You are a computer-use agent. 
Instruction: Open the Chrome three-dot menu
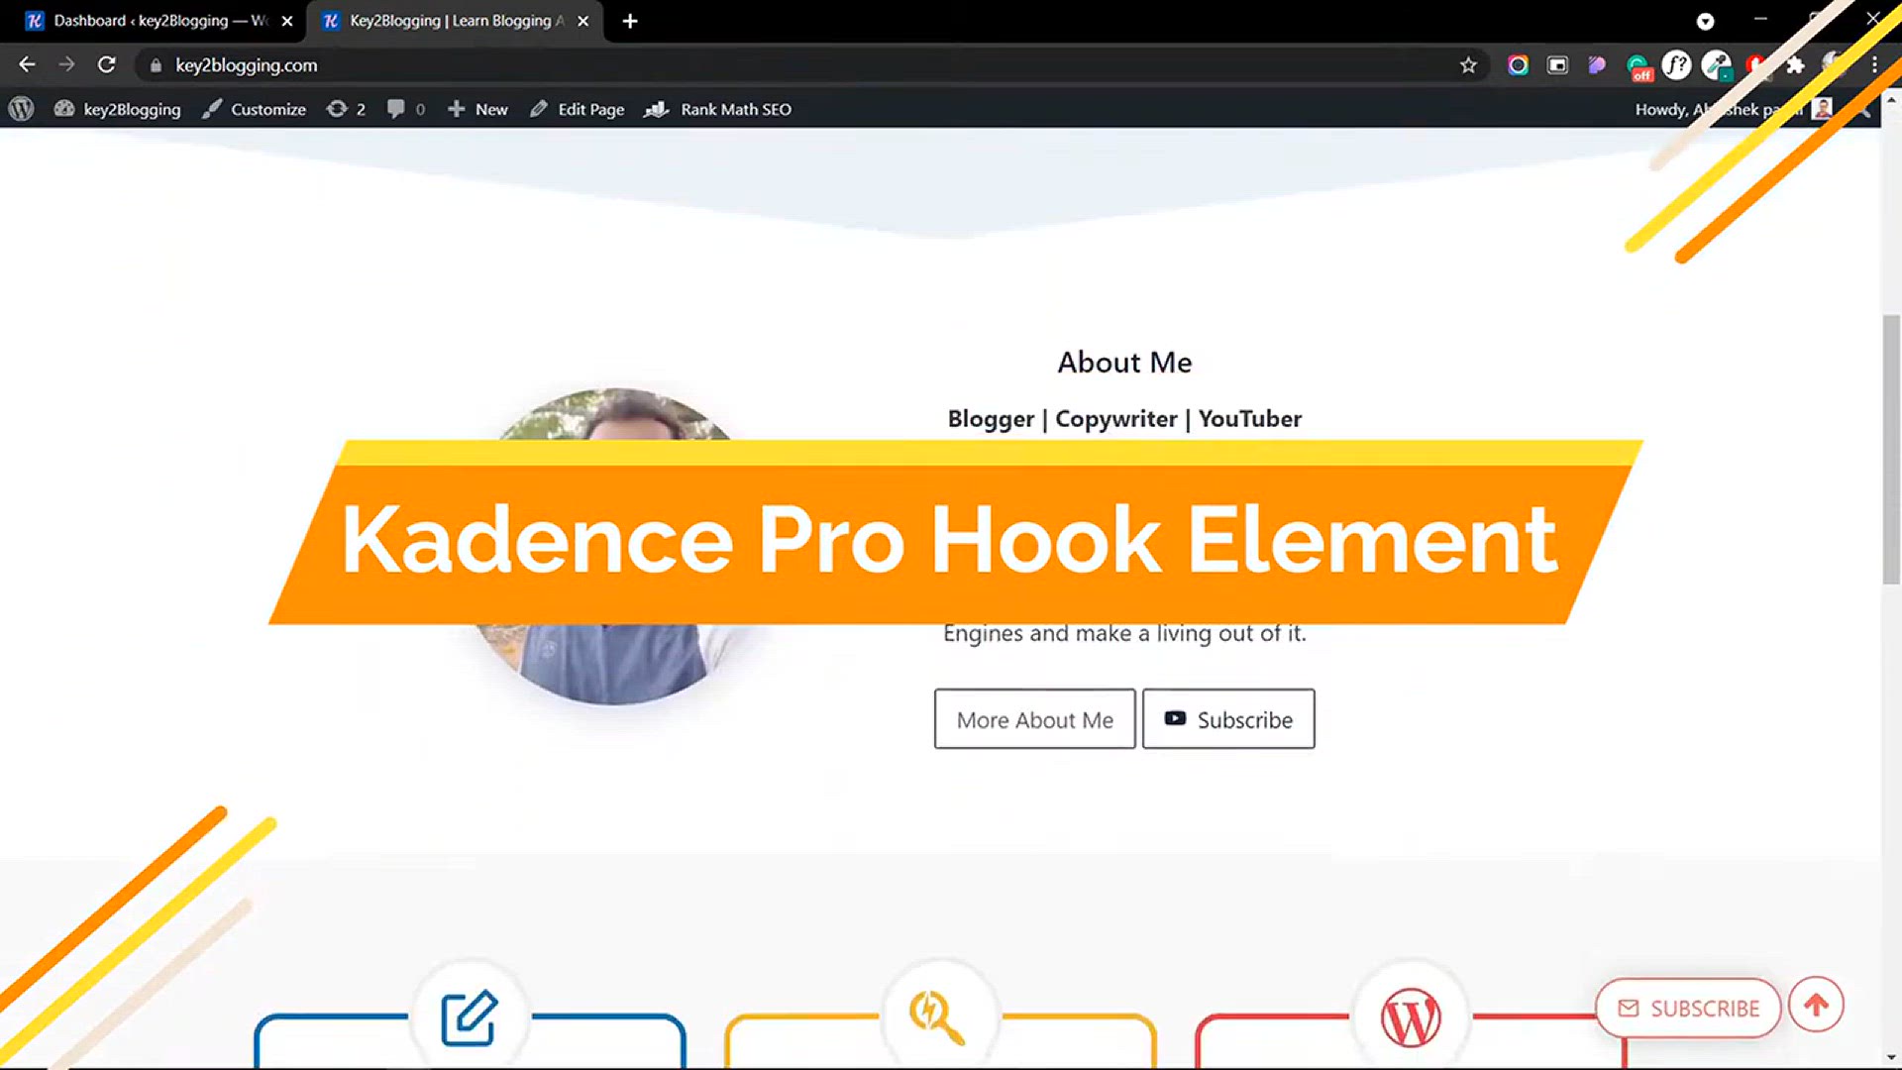1874,65
